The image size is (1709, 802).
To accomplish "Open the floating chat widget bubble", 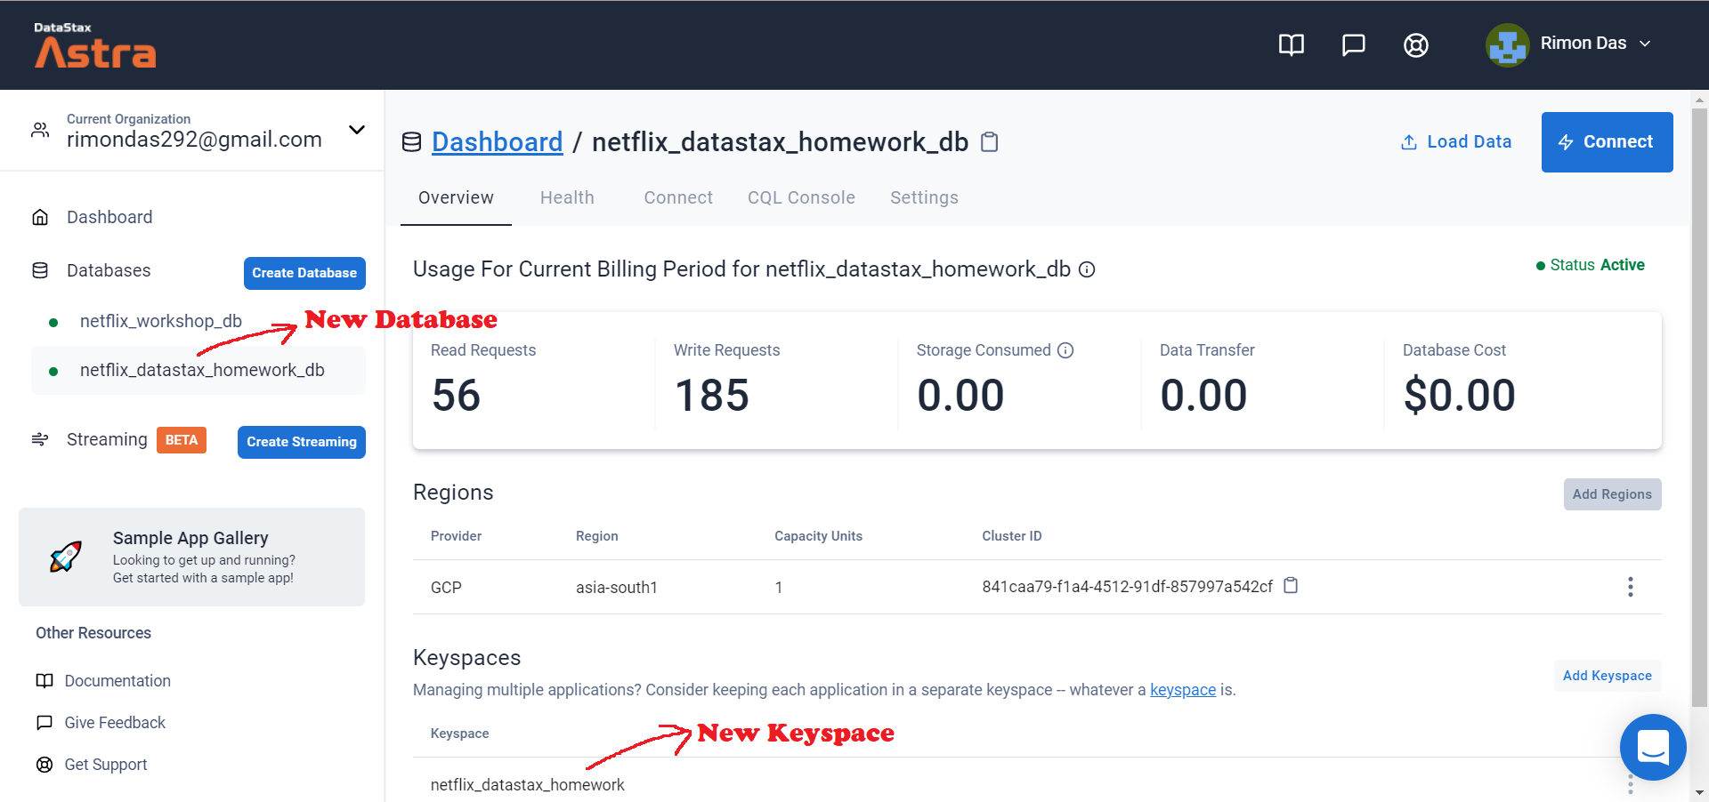I will coord(1653,748).
